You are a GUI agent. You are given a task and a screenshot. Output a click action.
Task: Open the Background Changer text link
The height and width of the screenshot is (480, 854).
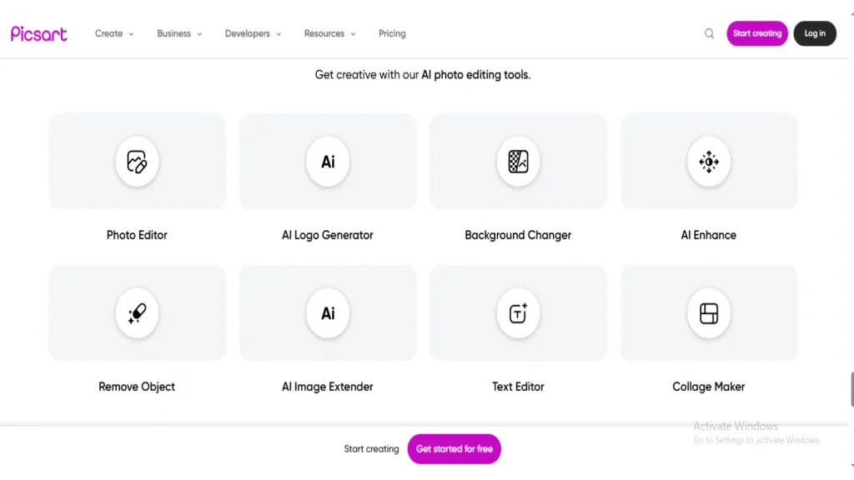[x=518, y=235]
